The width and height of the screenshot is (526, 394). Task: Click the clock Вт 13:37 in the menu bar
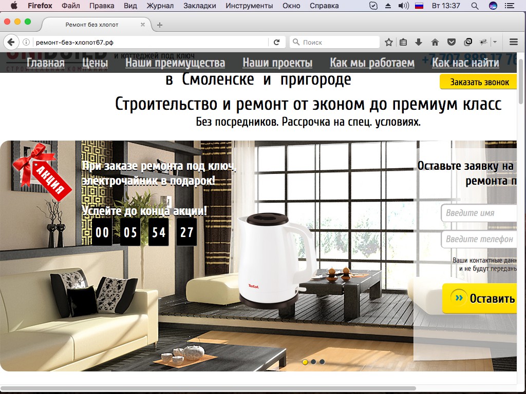446,6
